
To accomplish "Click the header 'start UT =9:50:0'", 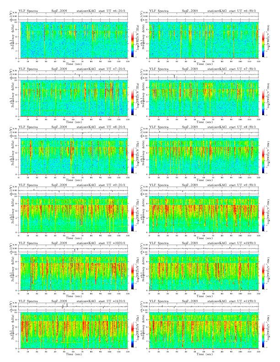I will coord(242,185).
